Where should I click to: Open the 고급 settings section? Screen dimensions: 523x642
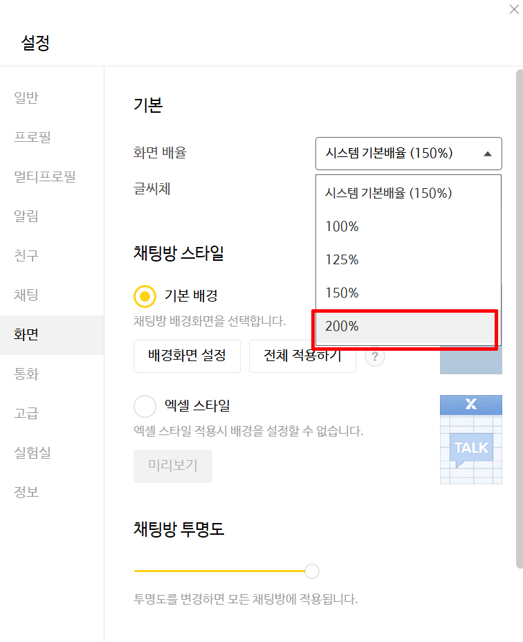click(52, 413)
